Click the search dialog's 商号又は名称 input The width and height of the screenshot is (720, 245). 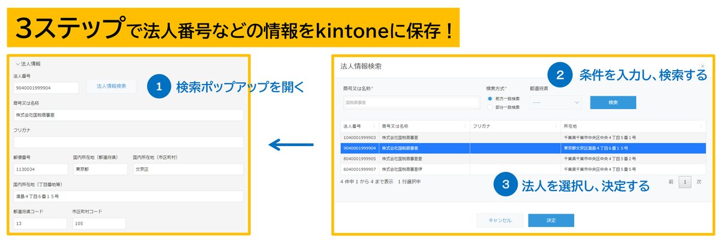pyautogui.click(x=411, y=102)
